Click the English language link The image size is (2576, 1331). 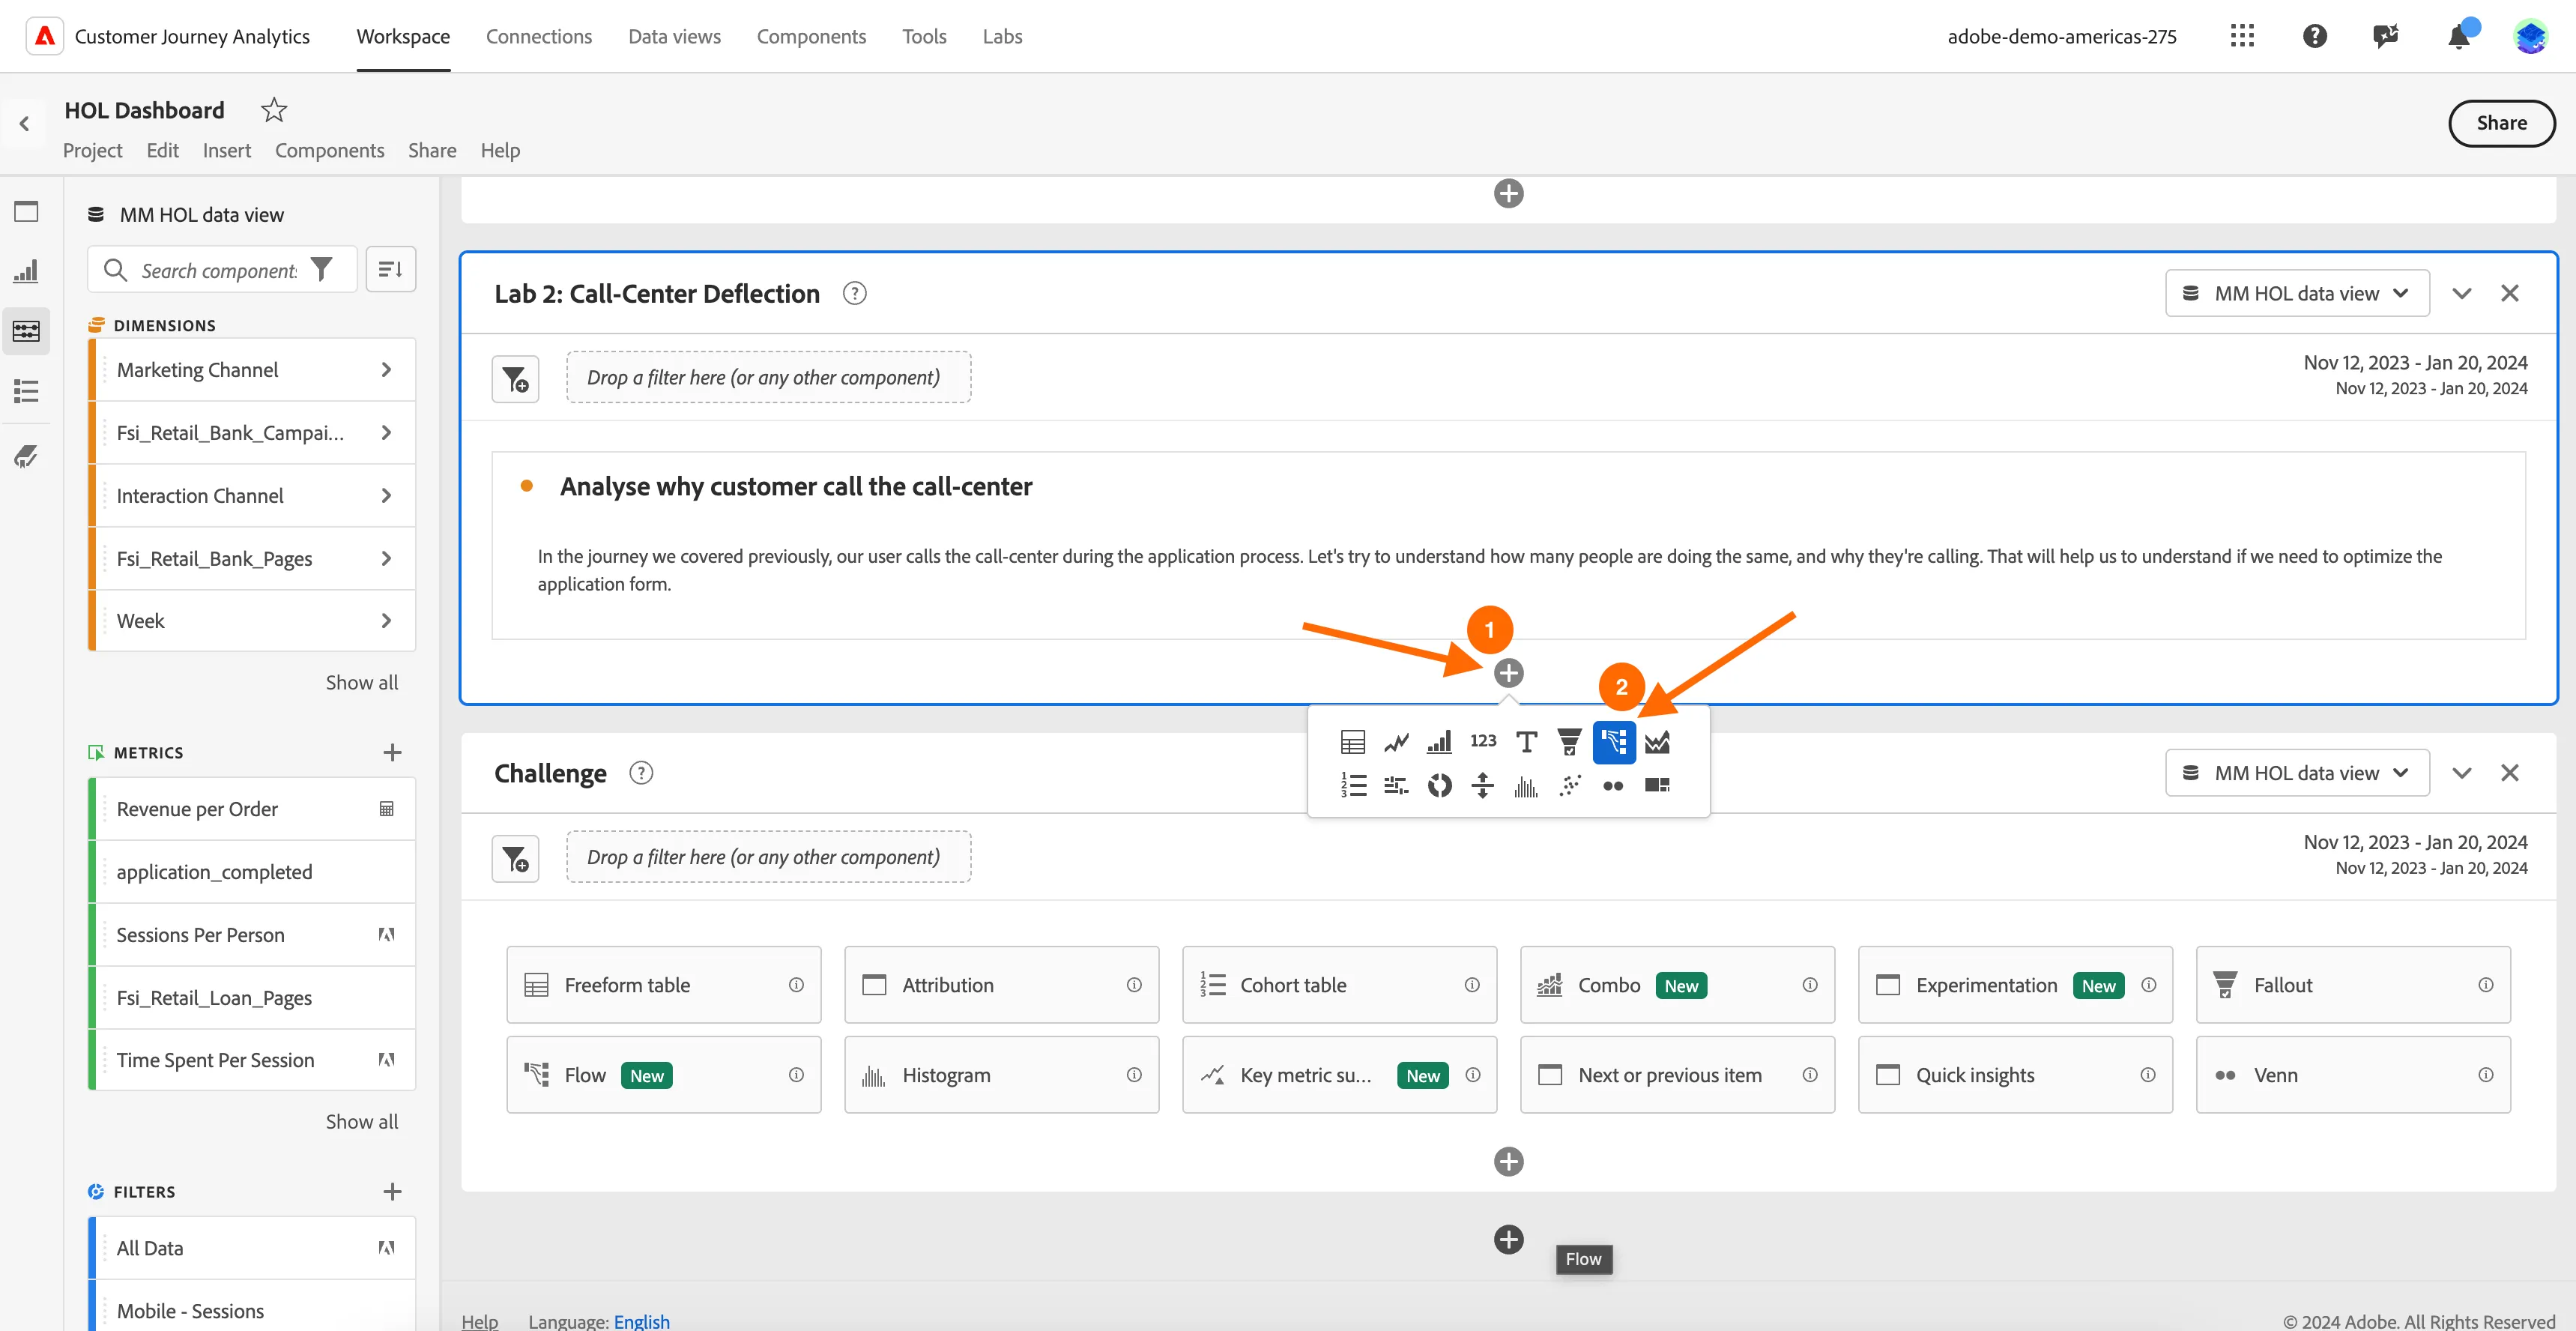pyautogui.click(x=641, y=1321)
